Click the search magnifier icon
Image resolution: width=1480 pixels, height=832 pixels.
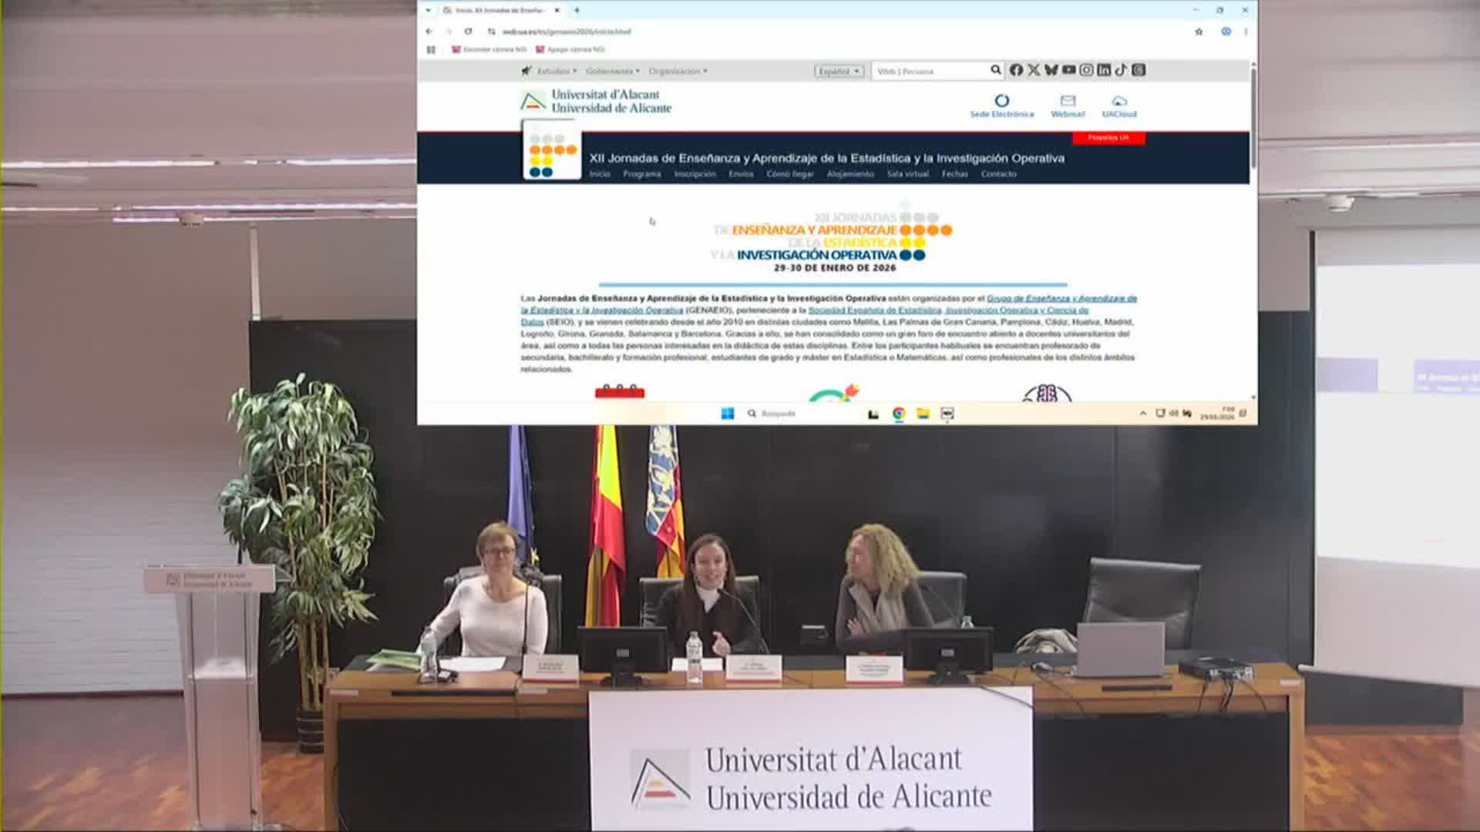(996, 70)
